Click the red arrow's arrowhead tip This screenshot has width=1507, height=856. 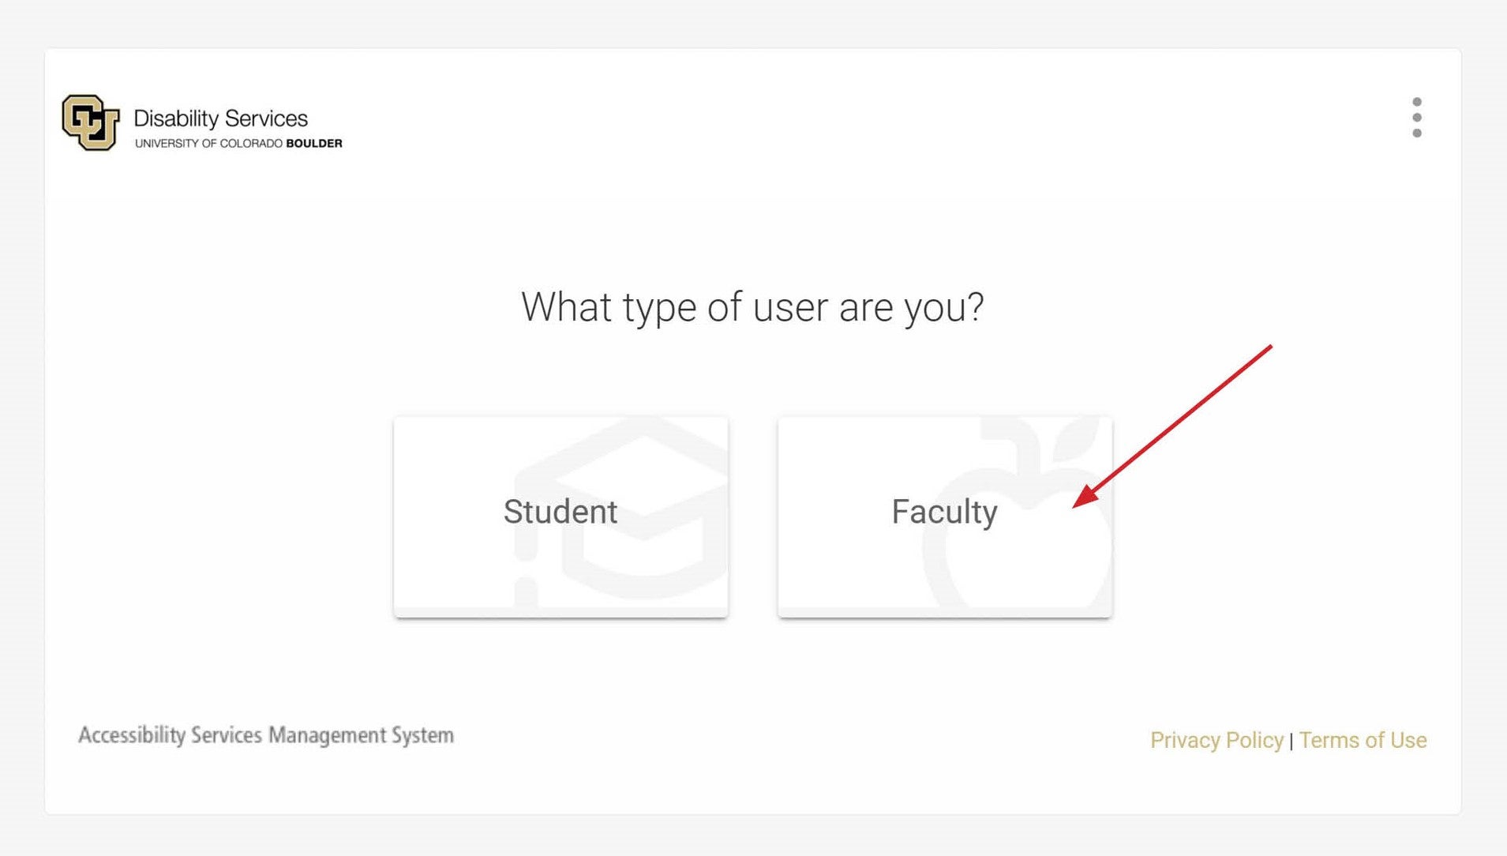click(1077, 505)
